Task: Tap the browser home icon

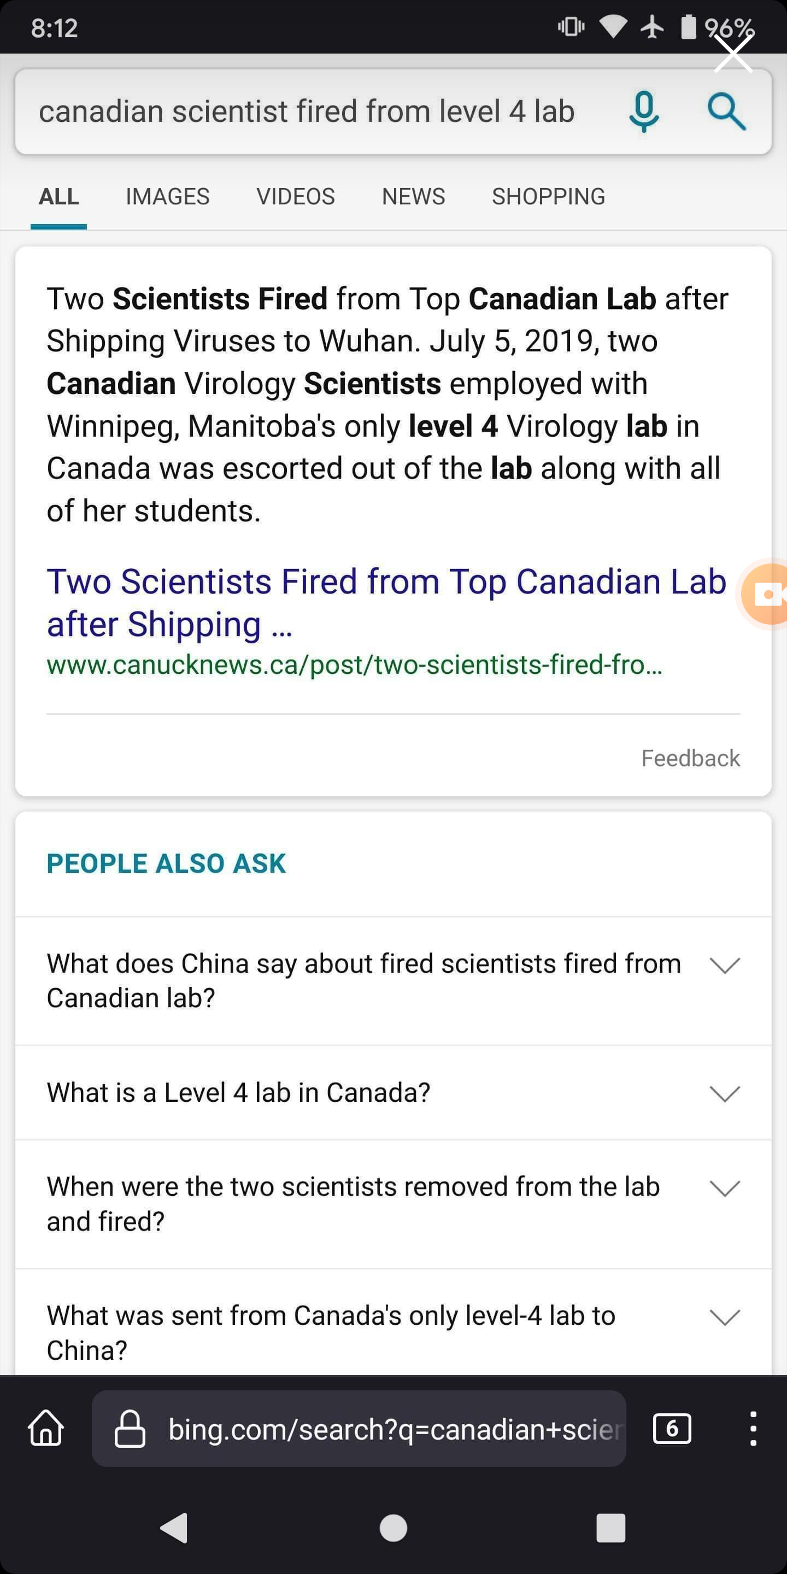Action: click(x=46, y=1429)
